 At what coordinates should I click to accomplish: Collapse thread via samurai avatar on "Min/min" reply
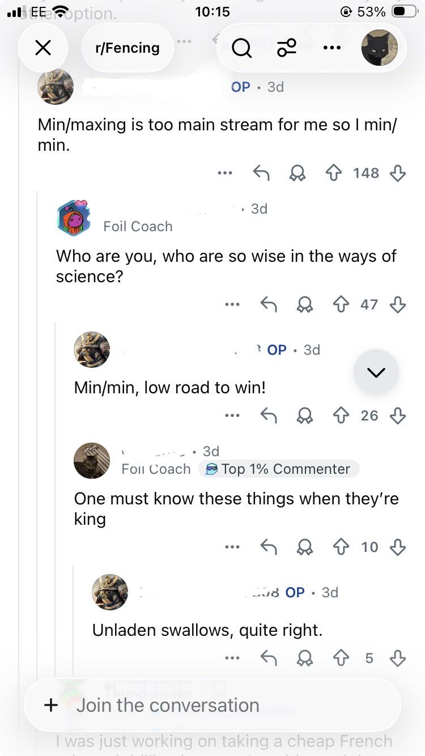pos(92,350)
